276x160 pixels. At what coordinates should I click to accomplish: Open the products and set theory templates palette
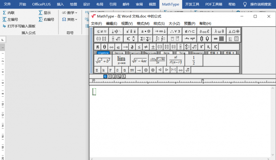point(204,39)
